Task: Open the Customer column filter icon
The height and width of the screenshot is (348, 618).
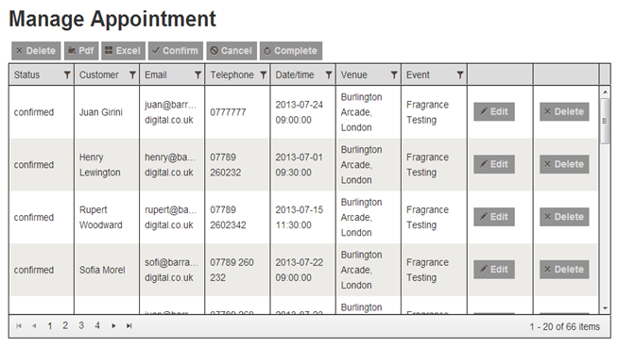Action: tap(132, 75)
